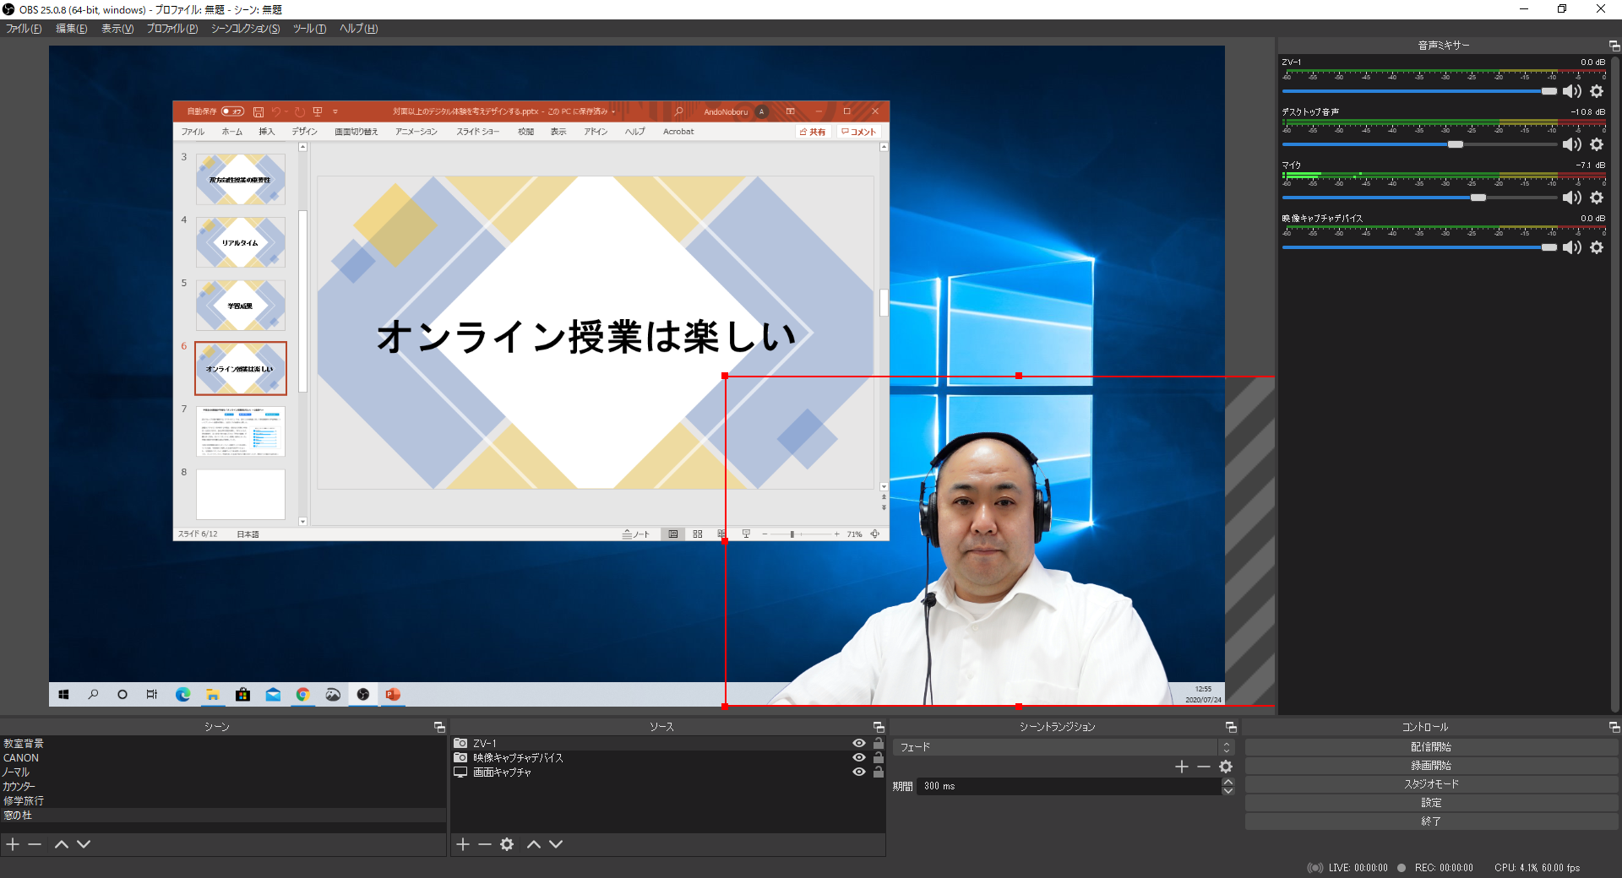
Task: Select the CANON scene
Action: [x=223, y=758]
